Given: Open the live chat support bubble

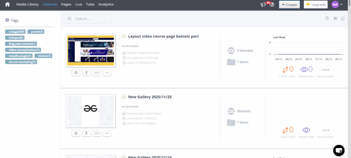Looking at the screenshot, I should [339, 150].
